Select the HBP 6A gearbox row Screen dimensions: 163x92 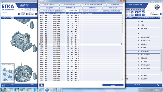point(80,48)
